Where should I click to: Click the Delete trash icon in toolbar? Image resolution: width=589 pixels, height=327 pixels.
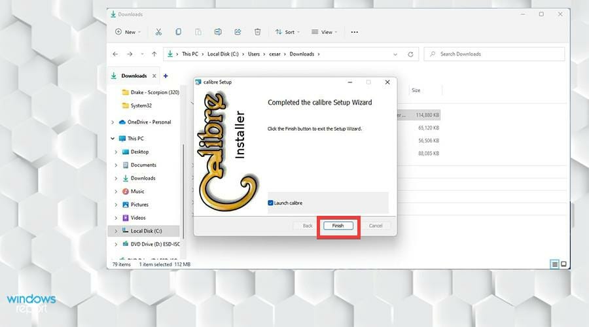[257, 32]
